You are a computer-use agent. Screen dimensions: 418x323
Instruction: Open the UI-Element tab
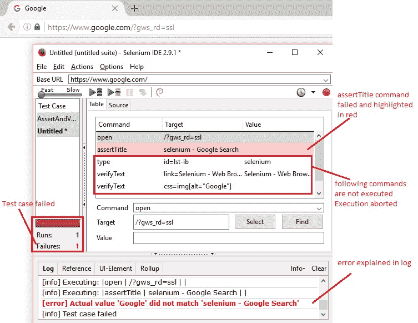point(115,269)
